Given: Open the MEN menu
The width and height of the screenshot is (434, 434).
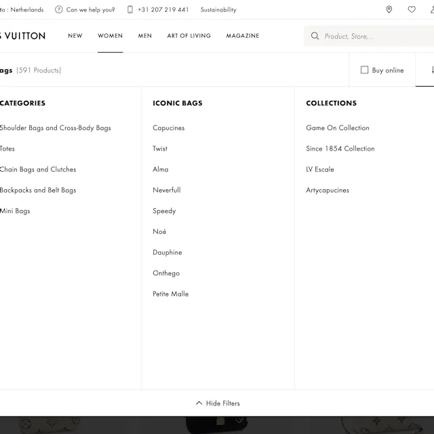Looking at the screenshot, I should 145,36.
